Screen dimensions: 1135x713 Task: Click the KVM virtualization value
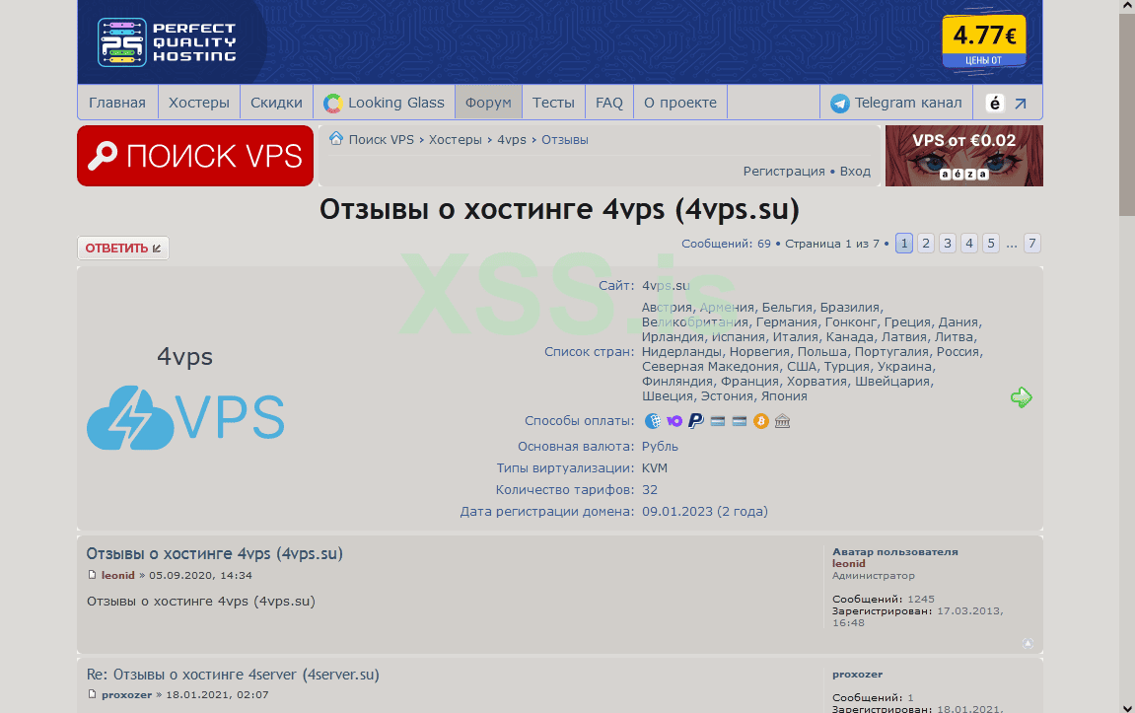coord(655,467)
